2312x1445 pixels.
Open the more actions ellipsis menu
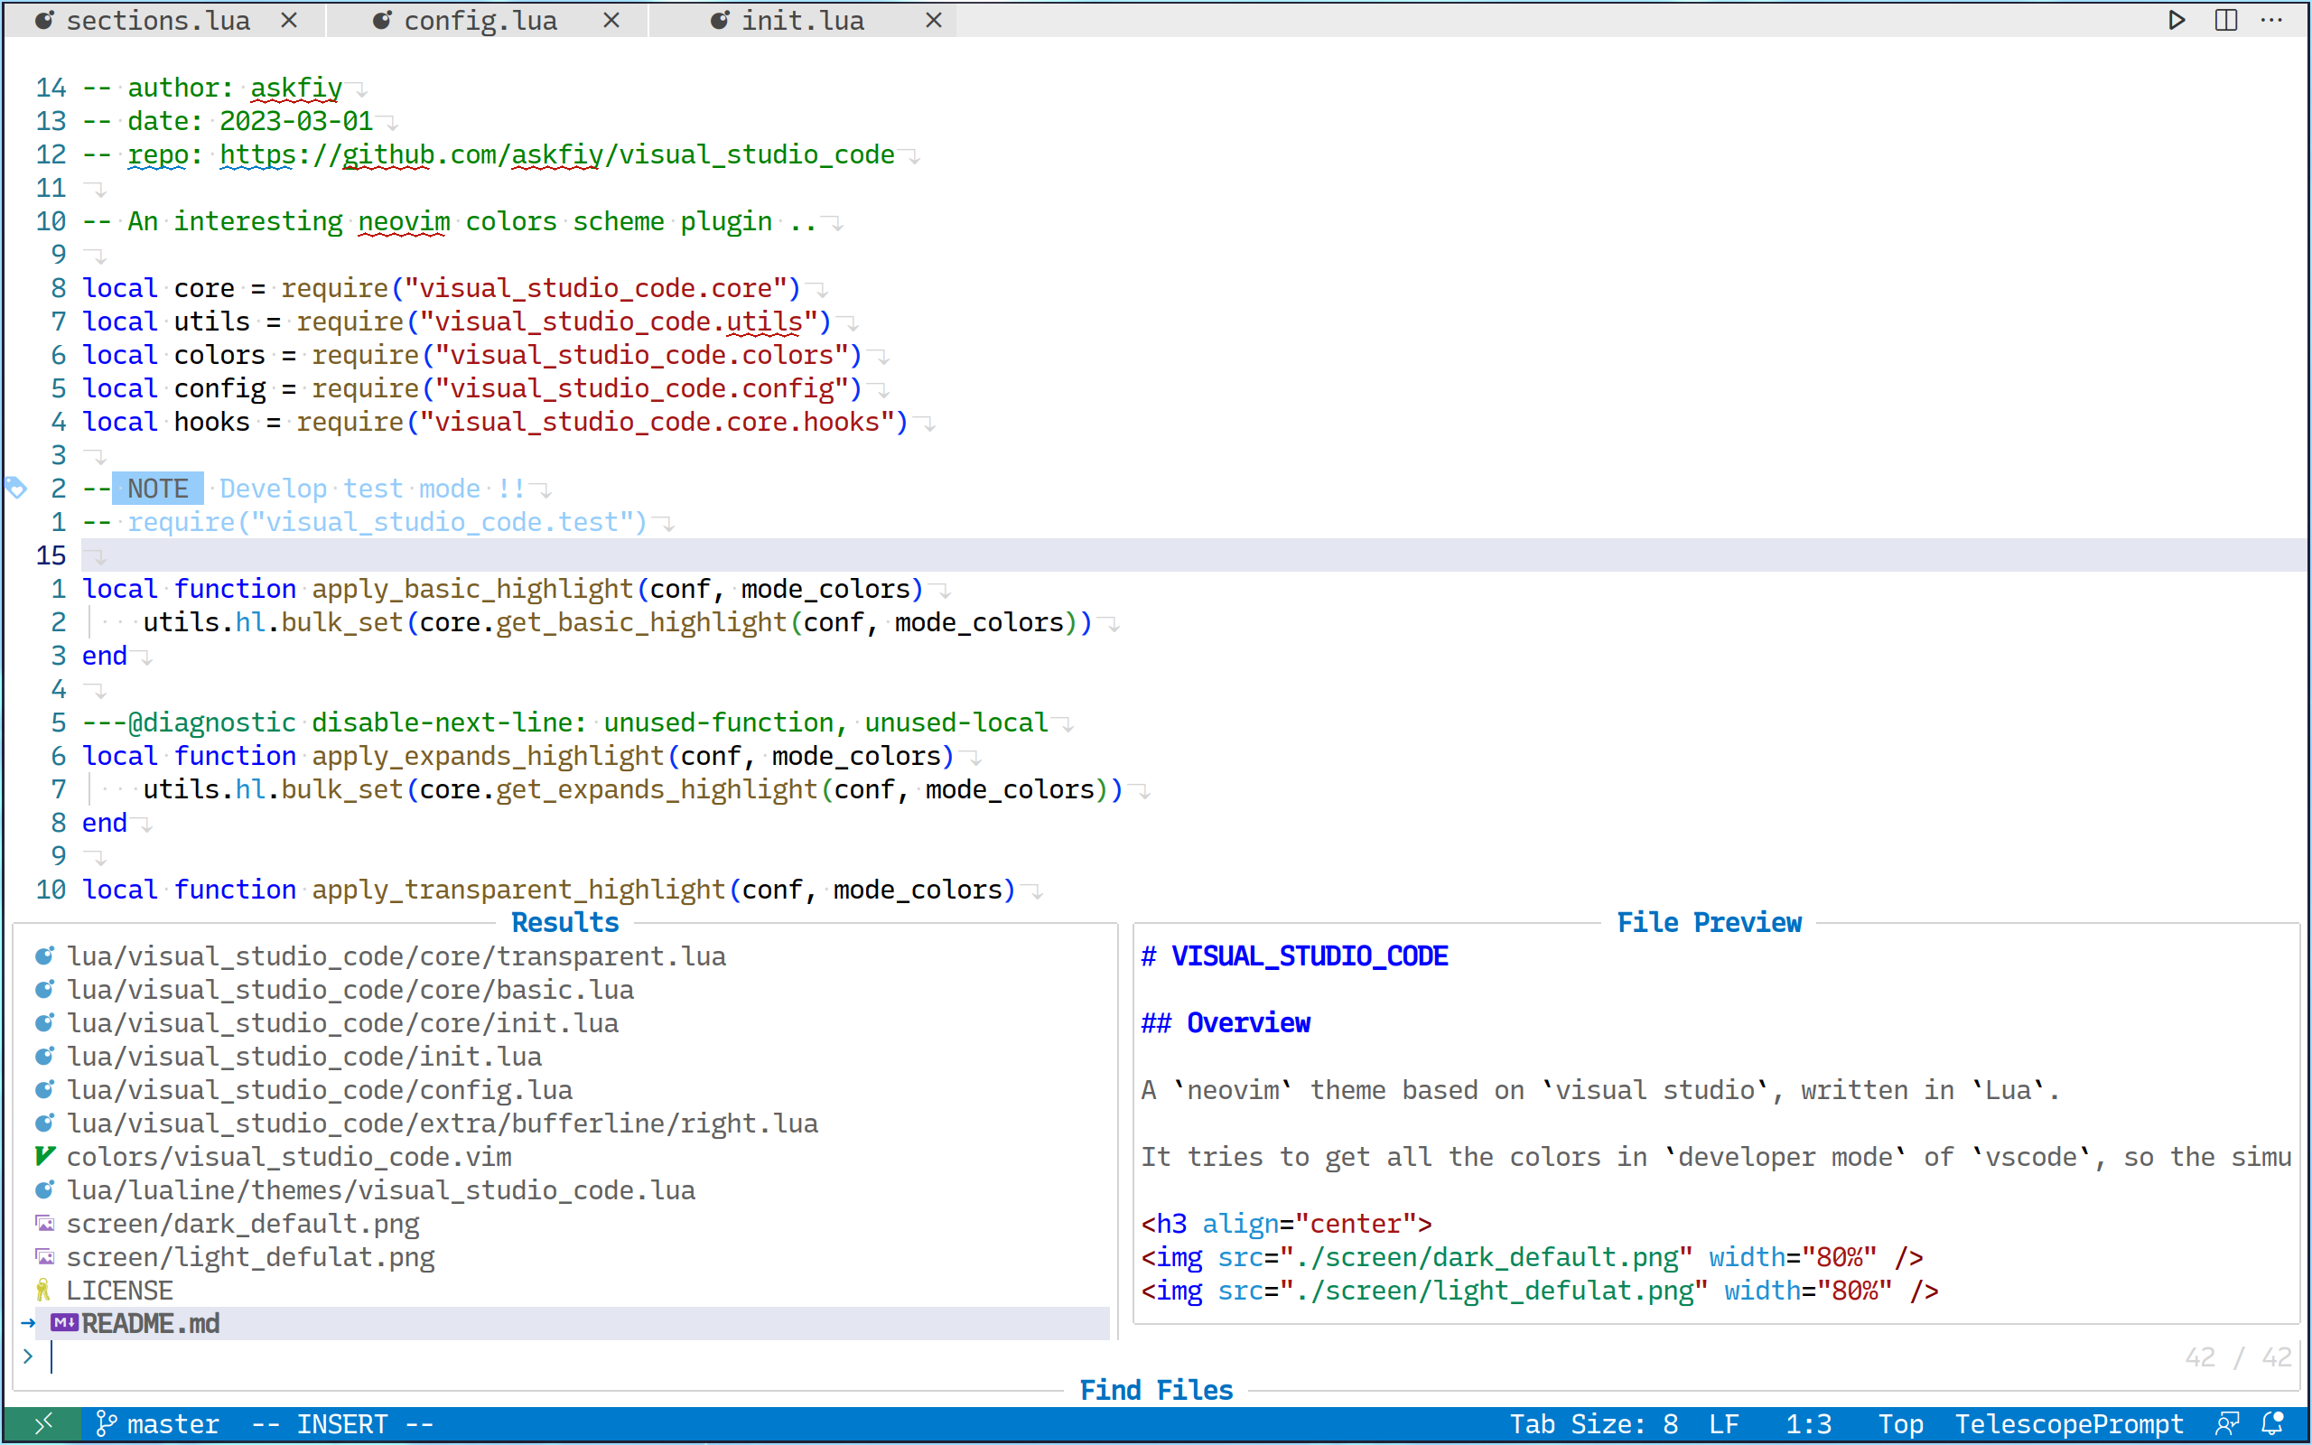click(2272, 20)
